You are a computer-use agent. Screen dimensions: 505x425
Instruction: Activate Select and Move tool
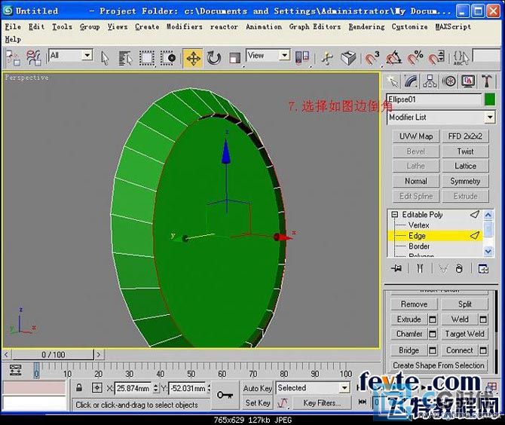click(x=193, y=58)
